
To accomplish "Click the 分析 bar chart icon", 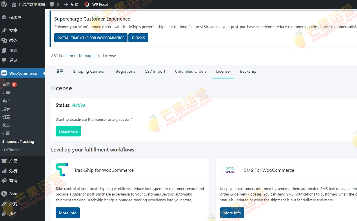I will pos(4,171).
